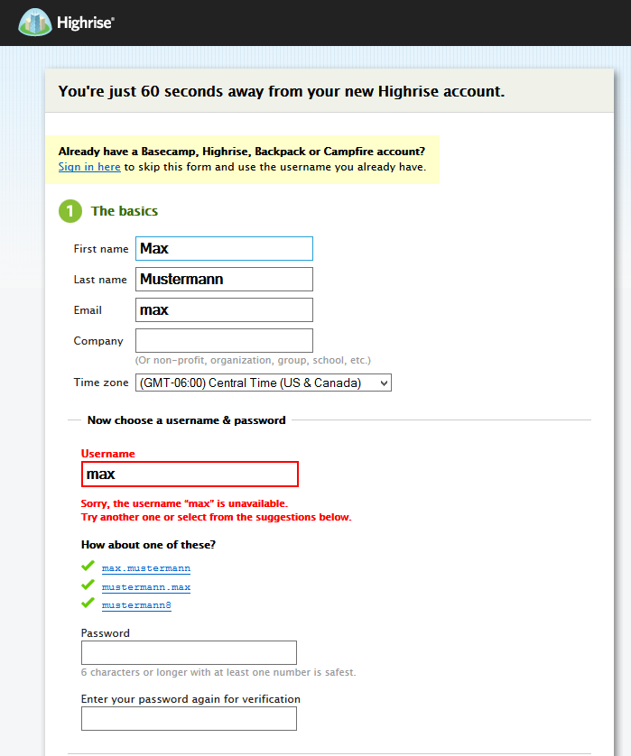Focus the Password input box
Viewport: 631px width, 756px height.
pos(189,652)
